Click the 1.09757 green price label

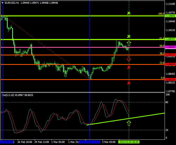170,39
